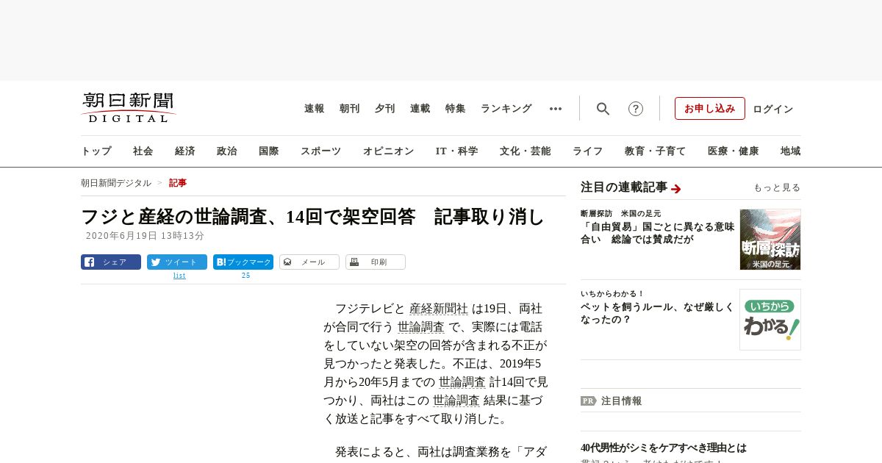Screen dimensions: 882x463
Task: Print the article (印刷)
Action: tap(376, 262)
